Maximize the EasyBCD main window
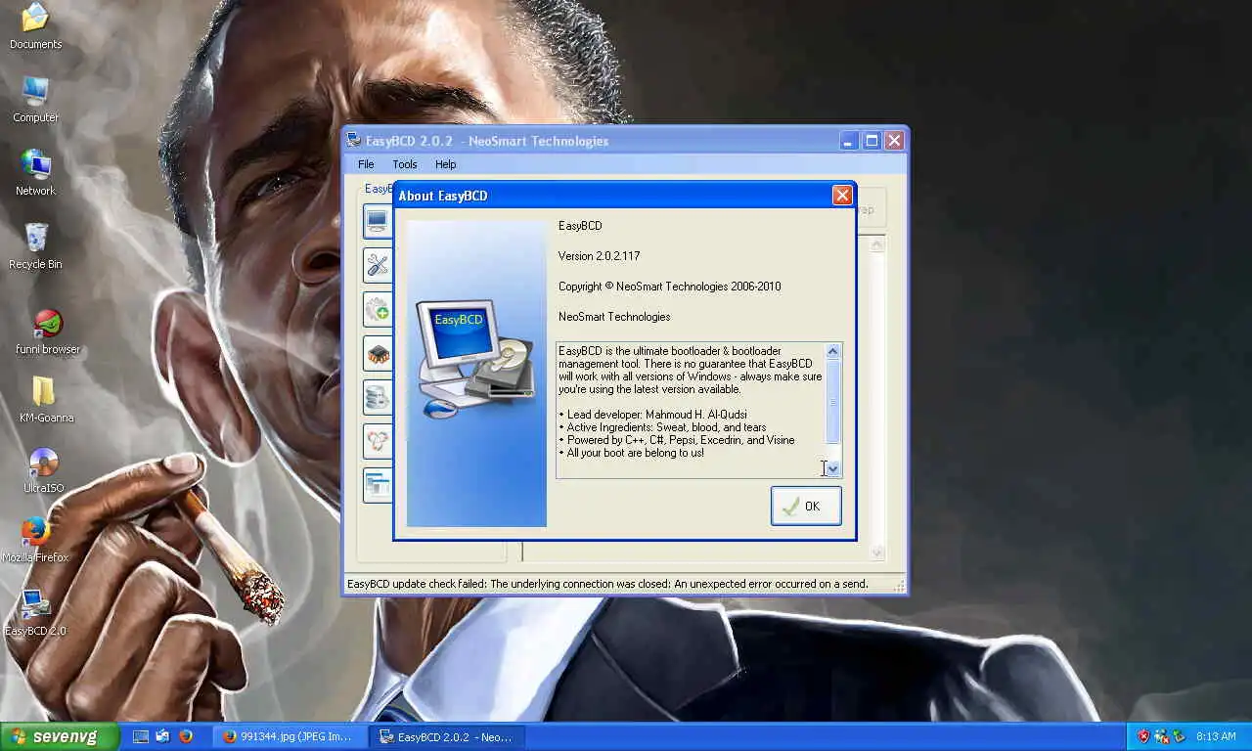The height and width of the screenshot is (751, 1252). point(872,141)
